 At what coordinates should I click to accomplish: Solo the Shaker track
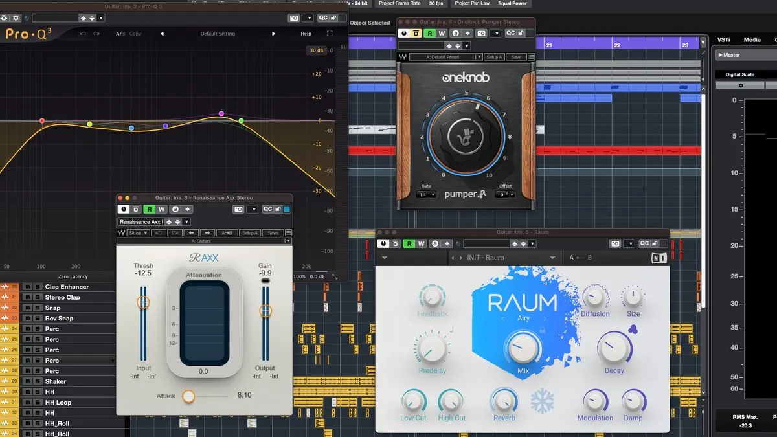(38, 381)
